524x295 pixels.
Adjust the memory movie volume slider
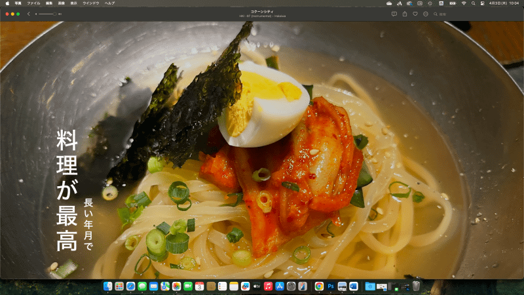[x=47, y=14]
